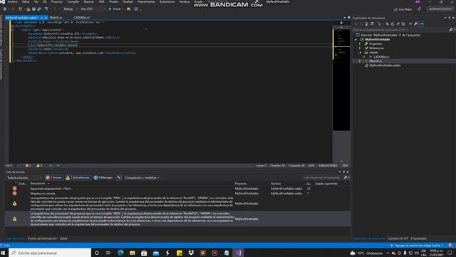Sort error list by Archivo column header
The height and width of the screenshot is (257, 456).
click(x=276, y=183)
